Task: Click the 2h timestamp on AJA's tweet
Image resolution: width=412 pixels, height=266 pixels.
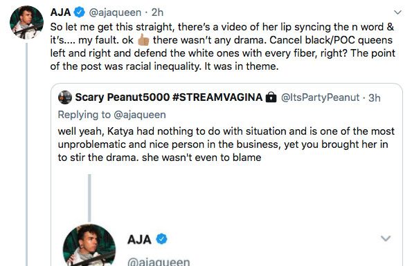Action: click(157, 12)
